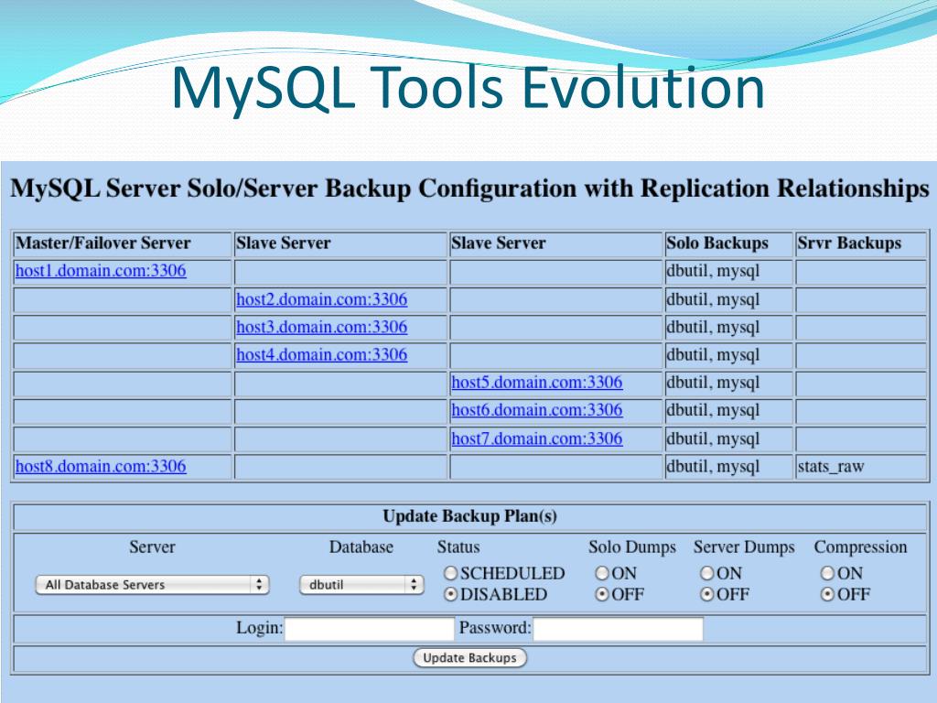Viewport: 937px width, 703px height.
Task: Visit the host6.domain.com:3306 link
Action: (536, 410)
